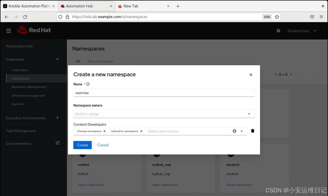Click the redhat namespace title
This screenshot has height=196, width=328.
[x=84, y=165]
